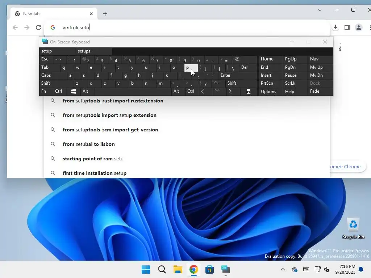The height and width of the screenshot is (278, 371).
Task: Open a new tab with plus button
Action: (x=105, y=14)
